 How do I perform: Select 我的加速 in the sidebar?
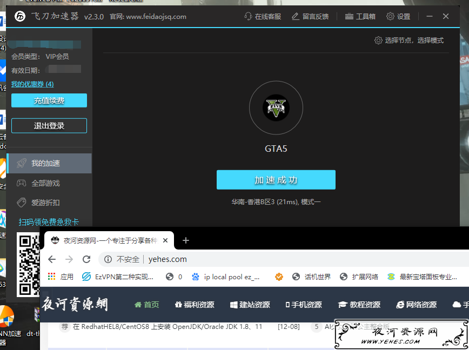coord(49,163)
